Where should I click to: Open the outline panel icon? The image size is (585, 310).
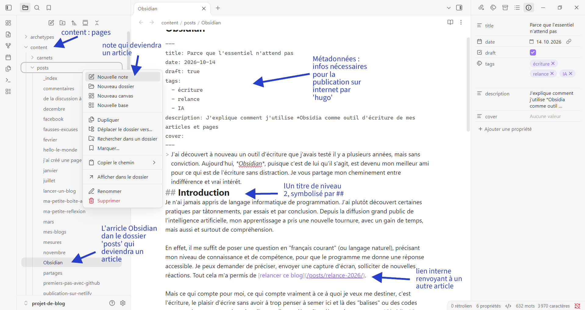click(x=517, y=8)
